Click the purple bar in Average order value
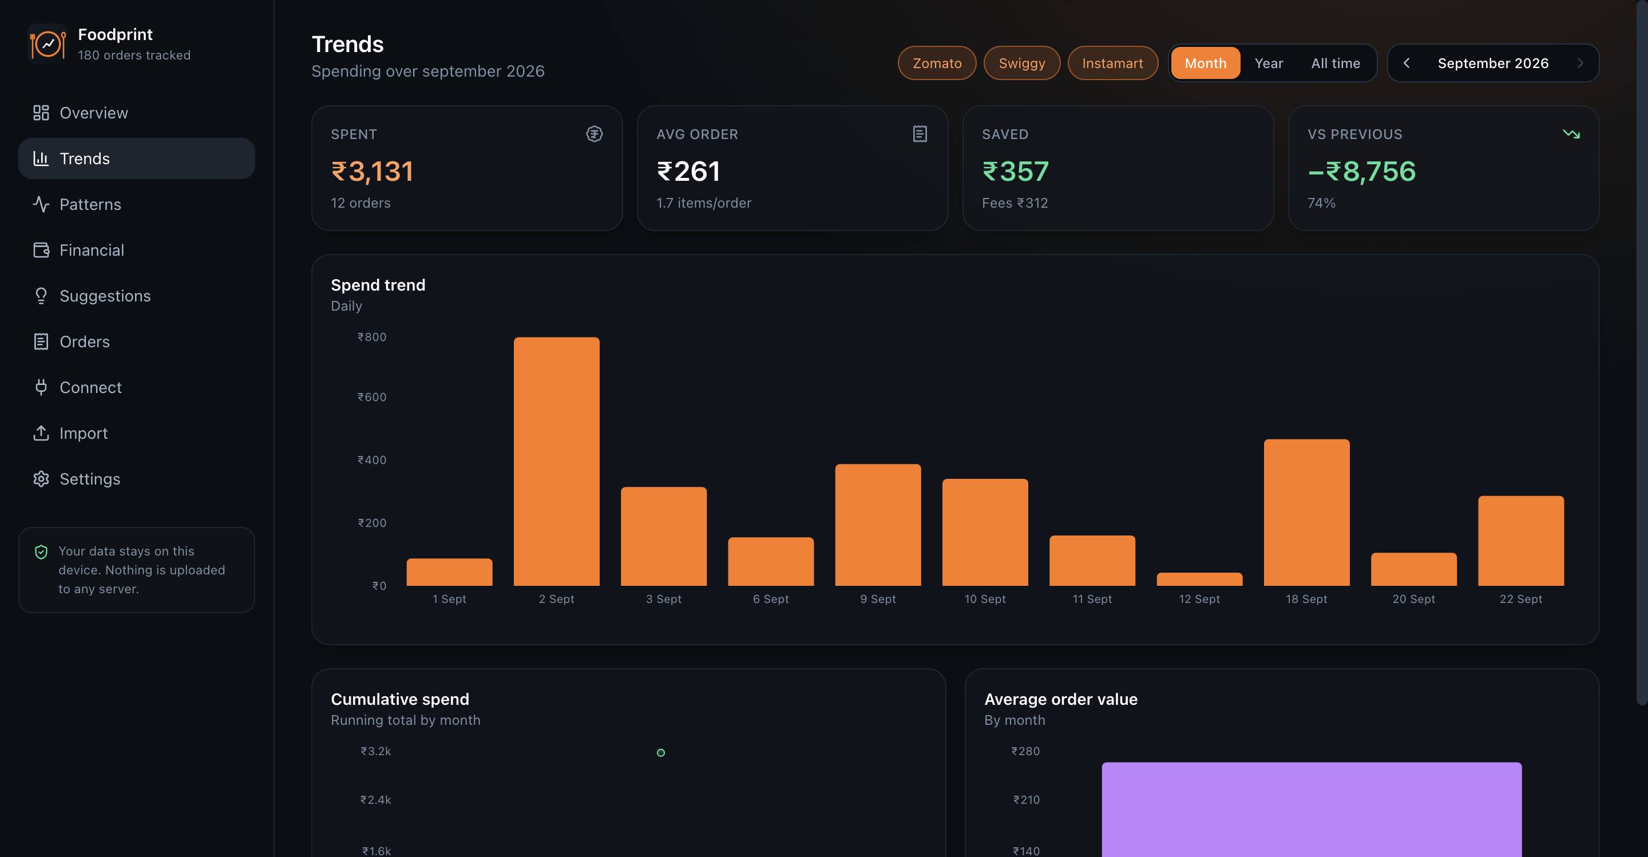The image size is (1648, 857). tap(1312, 809)
